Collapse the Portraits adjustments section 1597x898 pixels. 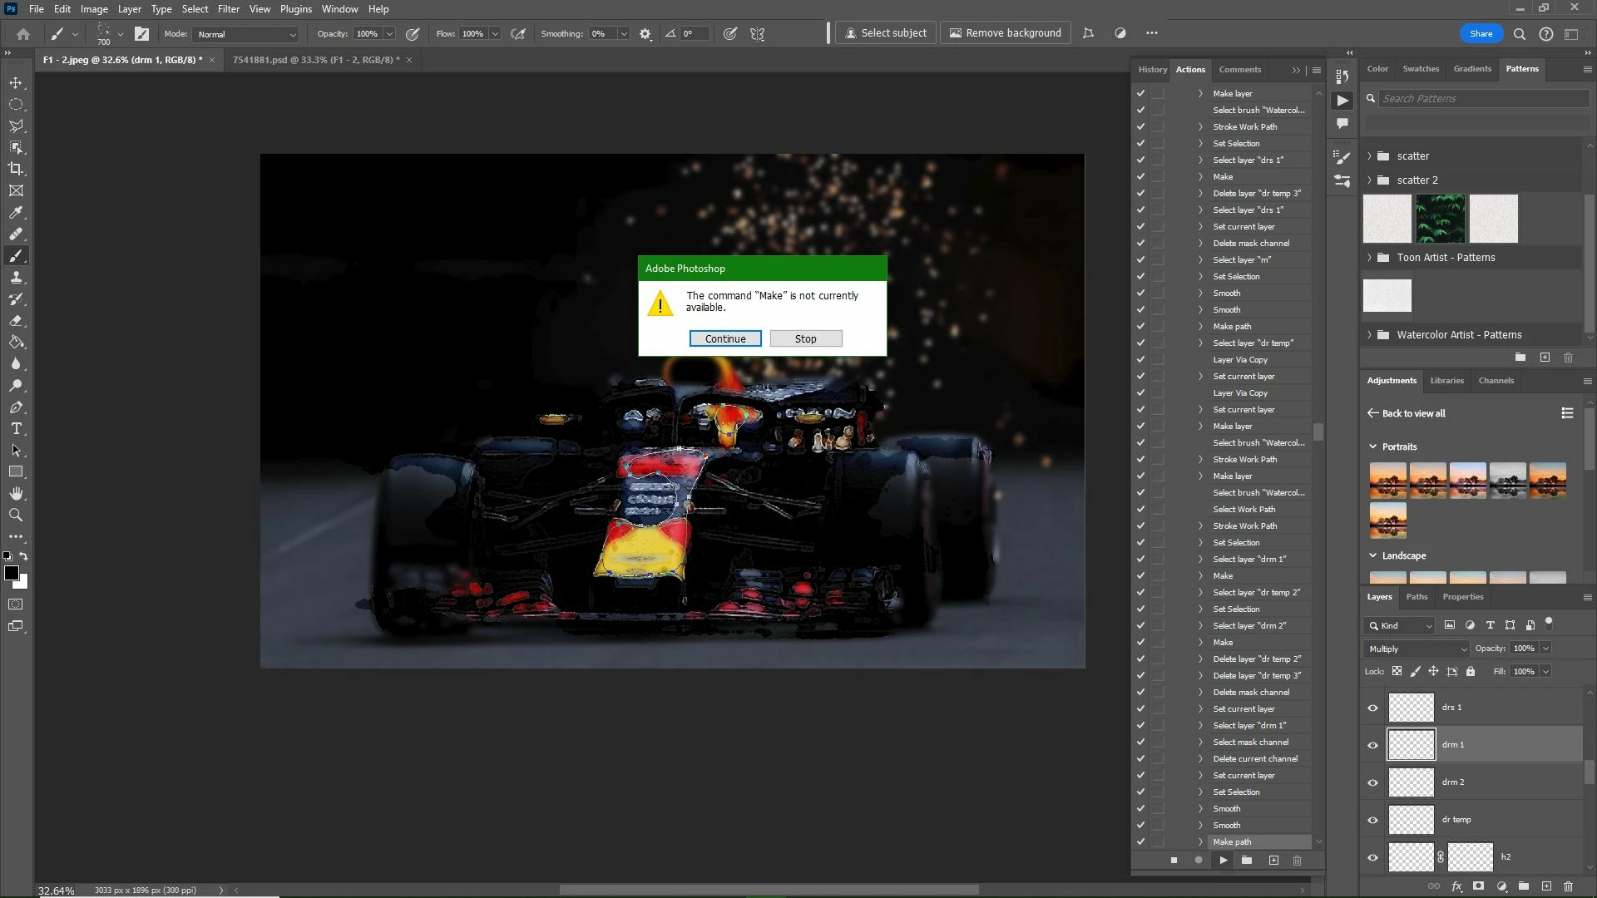click(x=1373, y=447)
